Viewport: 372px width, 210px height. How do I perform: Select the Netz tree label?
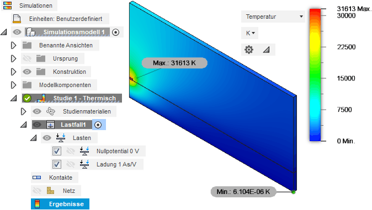click(69, 191)
